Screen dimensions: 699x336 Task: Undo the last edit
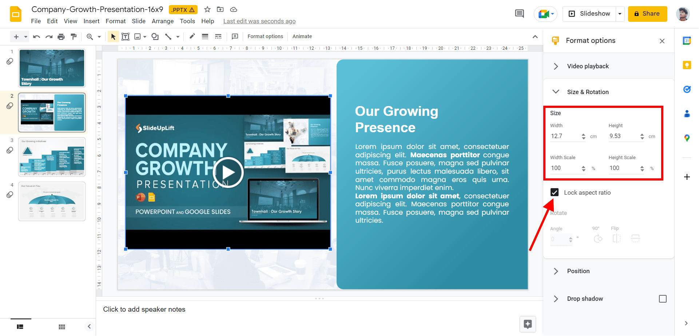(36, 36)
